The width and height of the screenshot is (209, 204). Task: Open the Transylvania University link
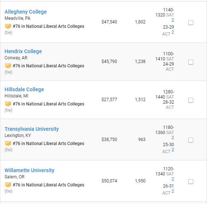[x=32, y=129]
